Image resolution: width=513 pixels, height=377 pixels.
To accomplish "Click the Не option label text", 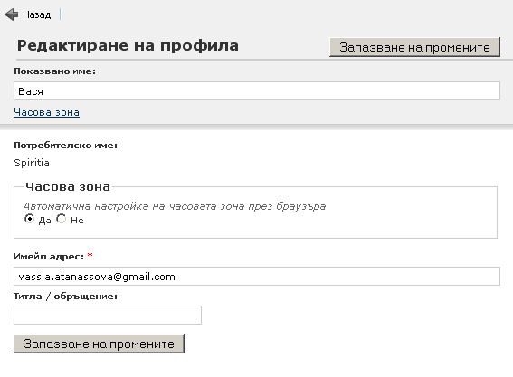I will coord(77,221).
